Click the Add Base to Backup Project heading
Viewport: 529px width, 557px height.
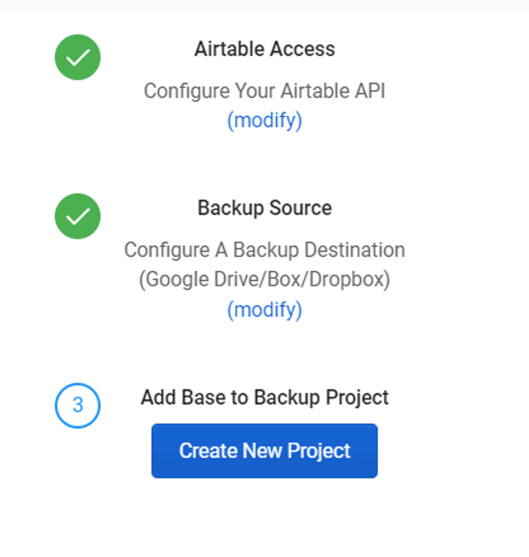point(264,397)
